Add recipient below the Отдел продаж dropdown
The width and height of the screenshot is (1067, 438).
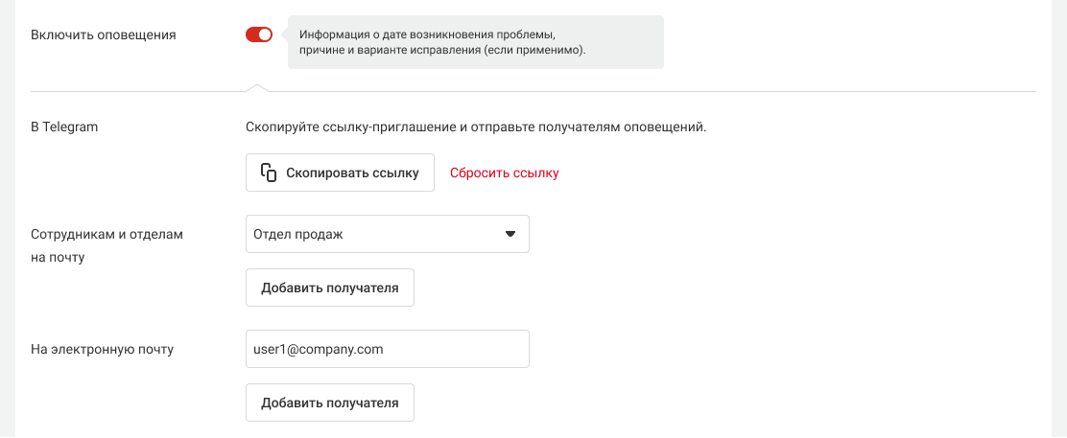point(329,288)
